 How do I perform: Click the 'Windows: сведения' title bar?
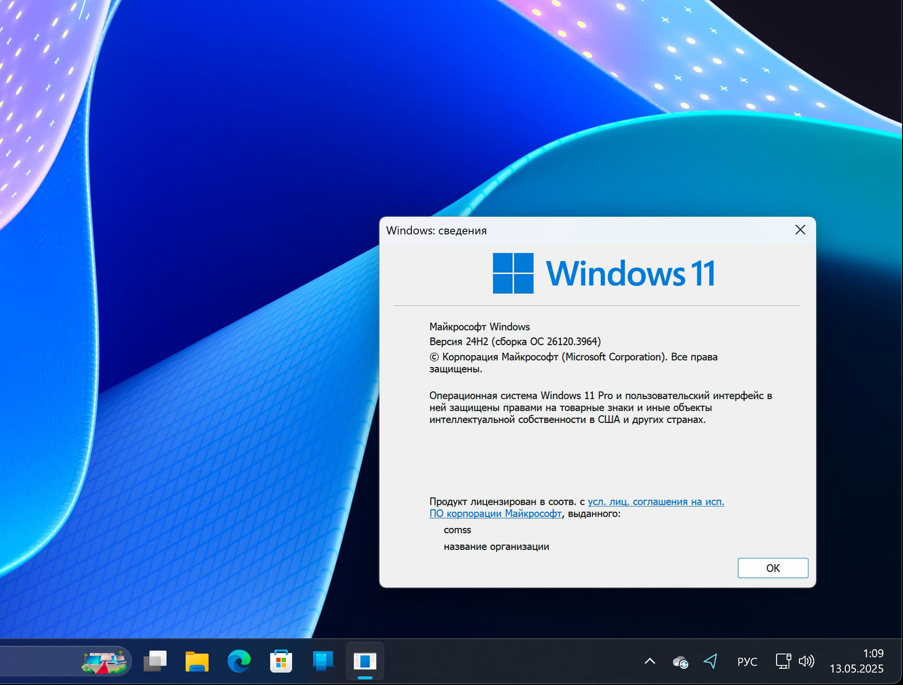click(x=436, y=230)
